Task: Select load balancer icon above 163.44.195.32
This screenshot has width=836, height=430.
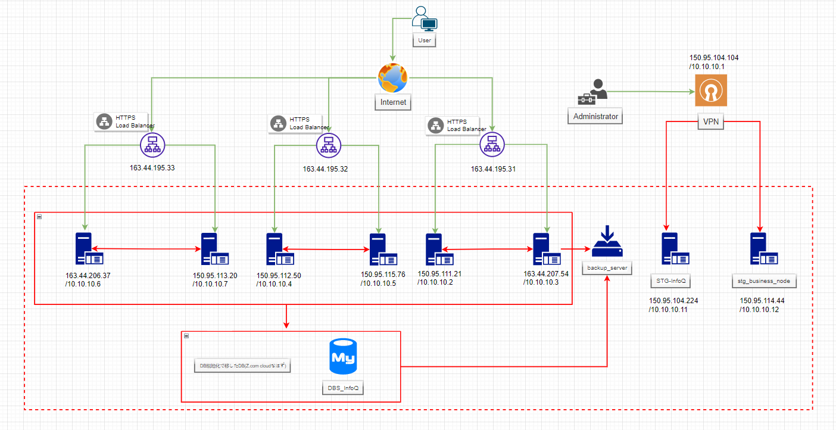Action: pos(327,144)
